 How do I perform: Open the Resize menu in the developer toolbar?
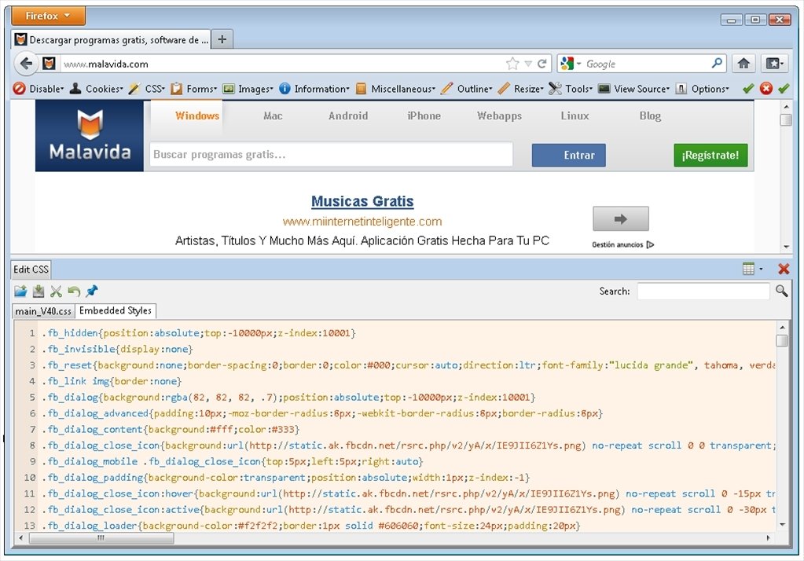pyautogui.click(x=520, y=89)
